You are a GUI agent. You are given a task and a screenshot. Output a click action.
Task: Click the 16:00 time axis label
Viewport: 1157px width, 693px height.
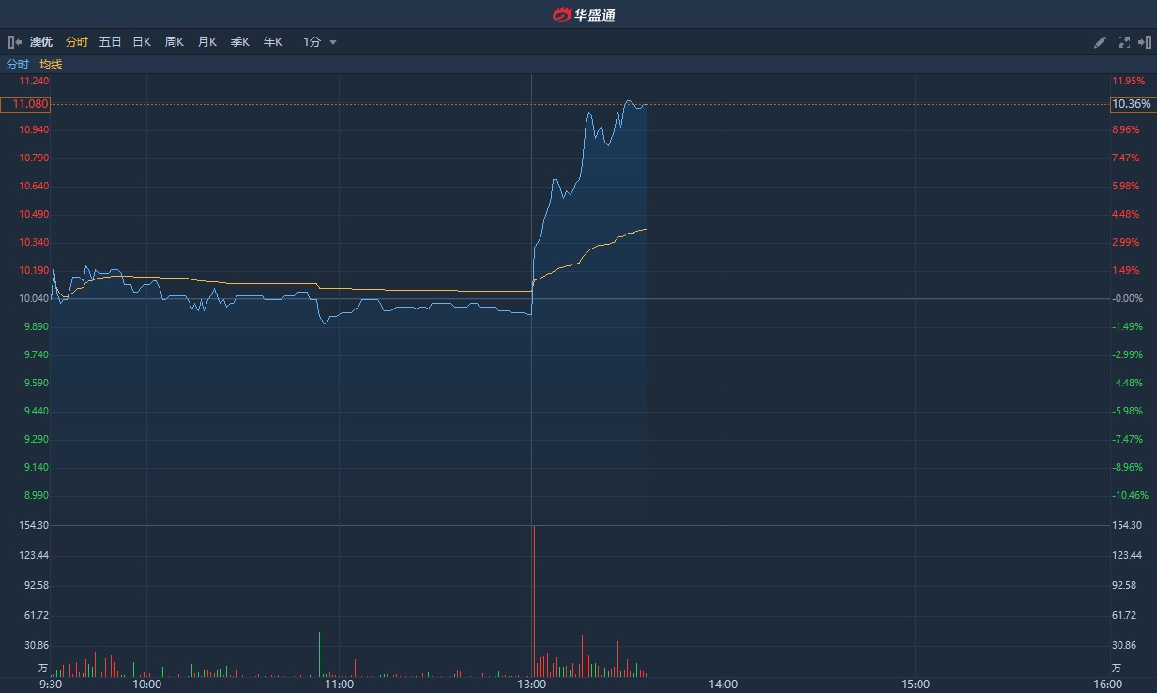click(1108, 685)
